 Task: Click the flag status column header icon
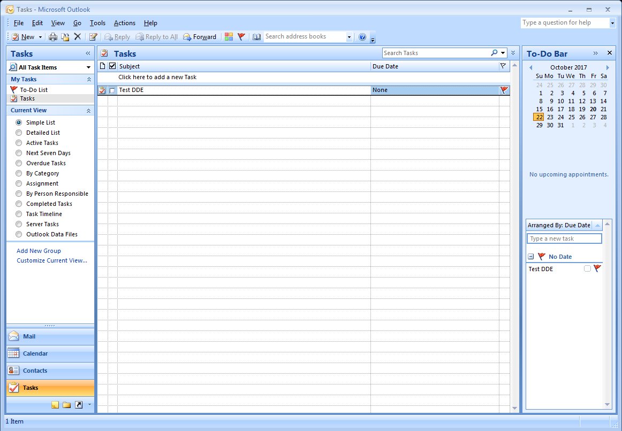503,66
